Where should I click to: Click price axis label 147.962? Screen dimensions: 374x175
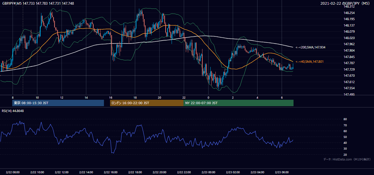[349, 44]
